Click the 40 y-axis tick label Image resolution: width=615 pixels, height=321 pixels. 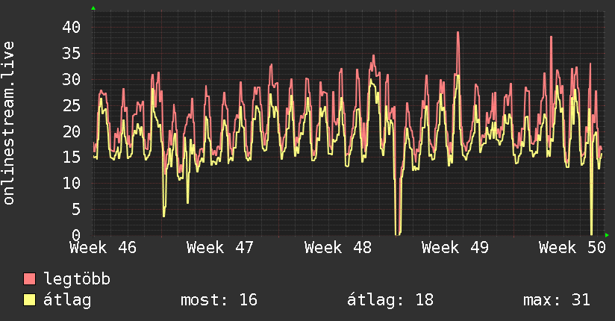[x=72, y=27]
